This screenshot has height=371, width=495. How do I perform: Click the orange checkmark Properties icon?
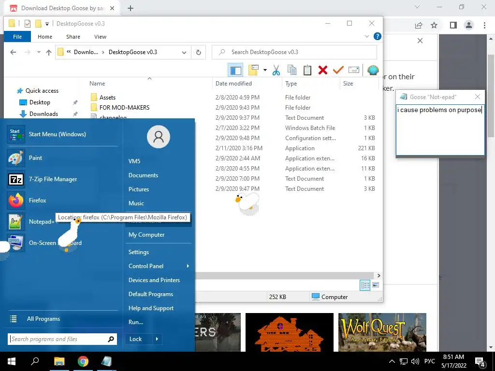(338, 70)
